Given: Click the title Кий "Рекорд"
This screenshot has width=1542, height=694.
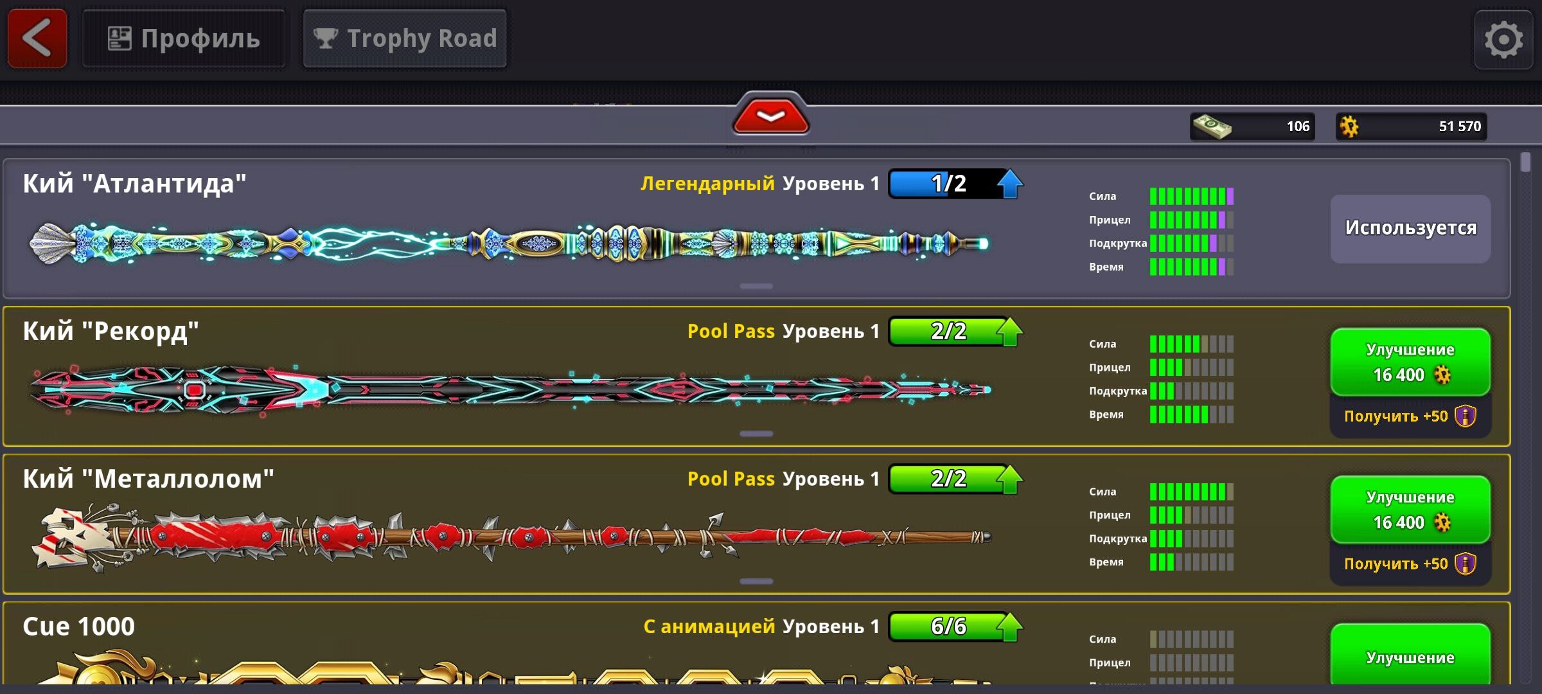Looking at the screenshot, I should click(111, 332).
